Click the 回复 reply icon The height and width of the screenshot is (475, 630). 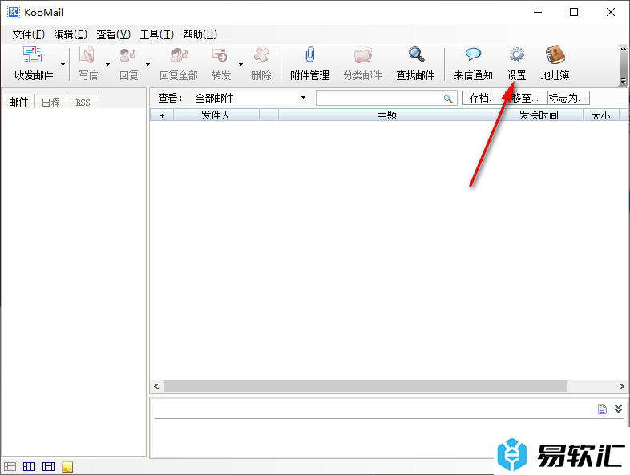pyautogui.click(x=128, y=55)
